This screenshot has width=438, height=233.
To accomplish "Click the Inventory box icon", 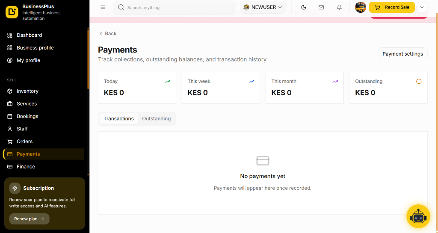I will pyautogui.click(x=10, y=91).
